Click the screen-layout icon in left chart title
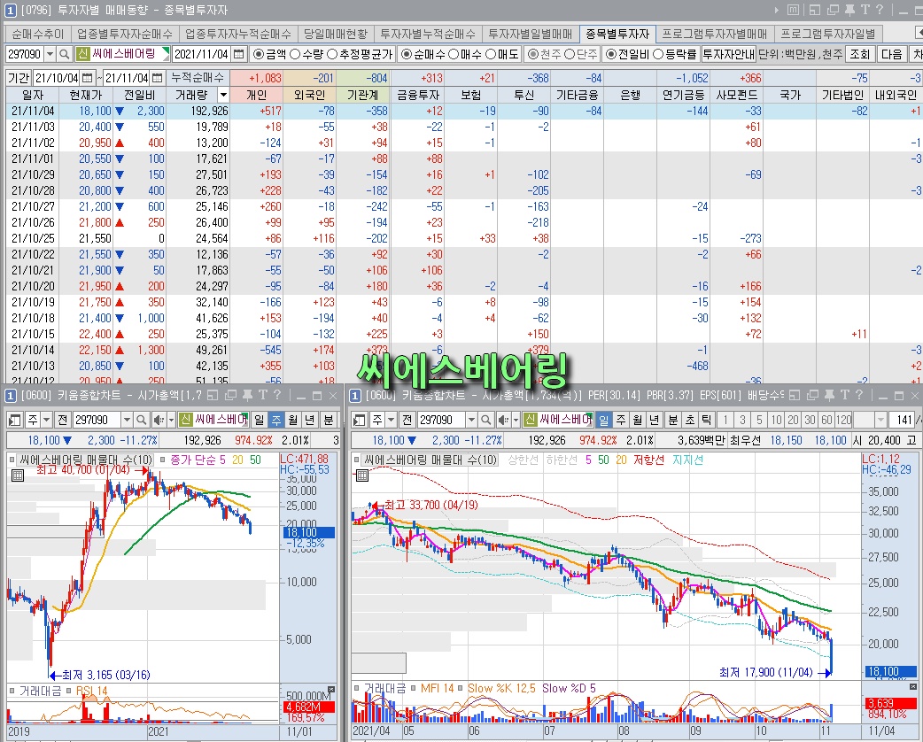Image resolution: width=923 pixels, height=742 pixels. pyautogui.click(x=213, y=395)
